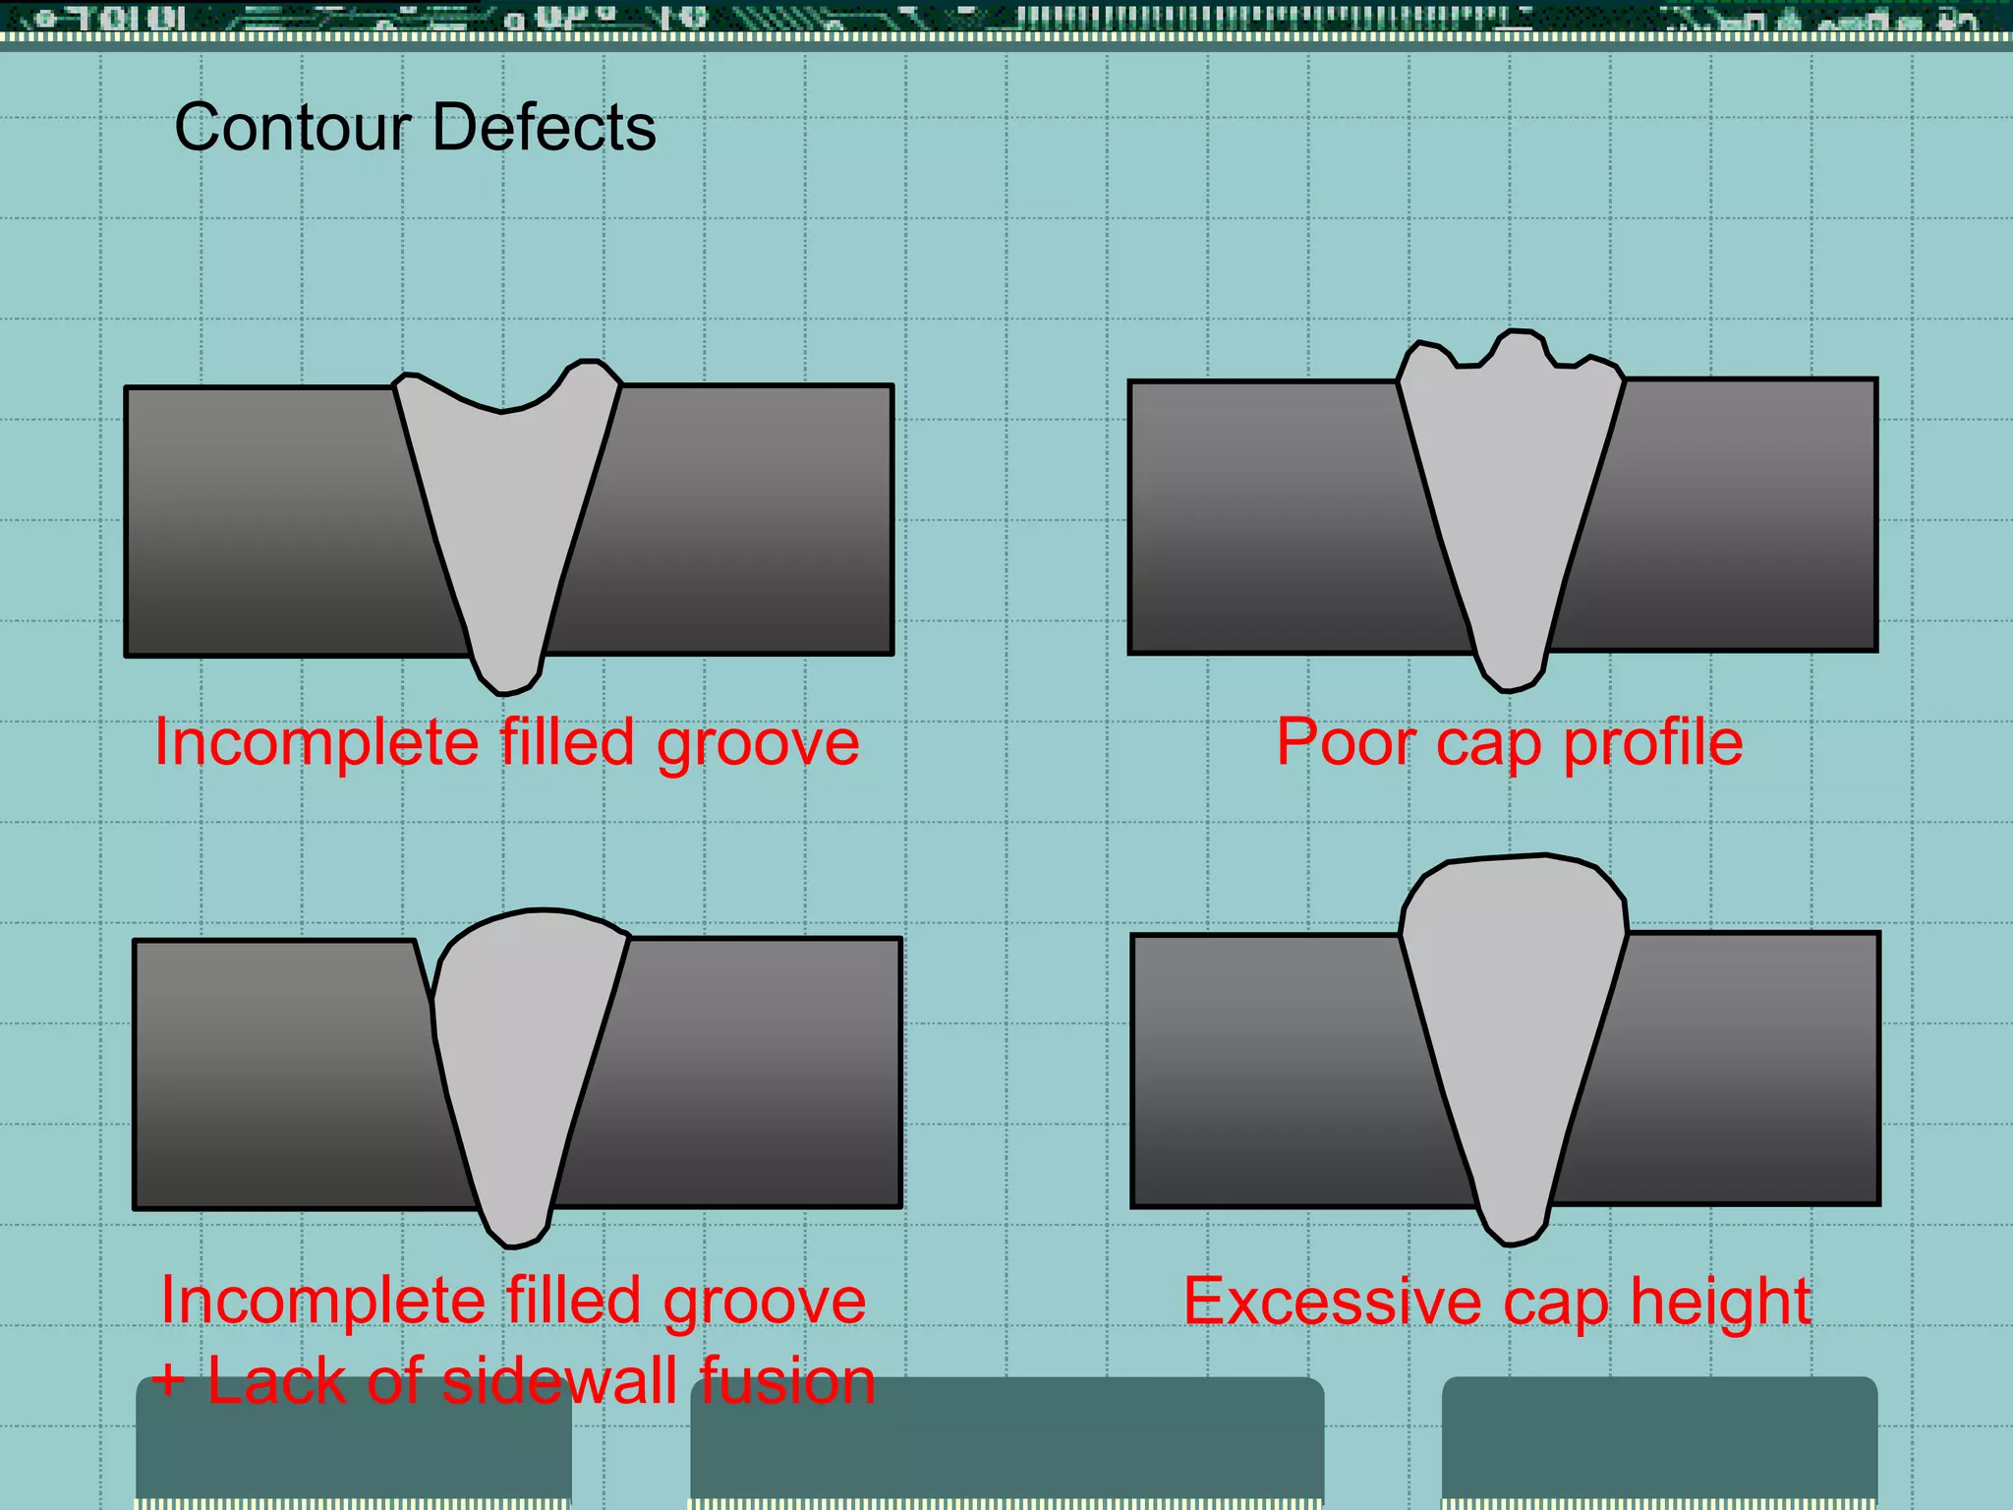The height and width of the screenshot is (1510, 2013).
Task: Click the excessive cap height weld diagram
Action: [x=1506, y=1050]
